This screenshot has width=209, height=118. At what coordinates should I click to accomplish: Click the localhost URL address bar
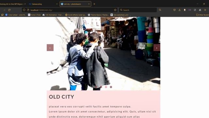pos(69,10)
